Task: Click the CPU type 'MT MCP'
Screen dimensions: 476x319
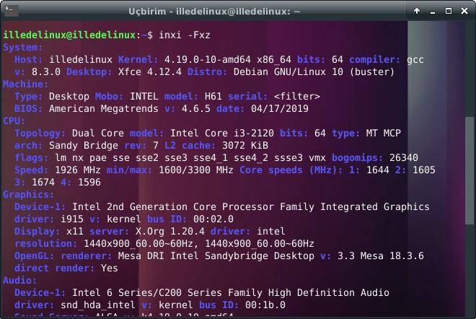Action: (x=384, y=134)
